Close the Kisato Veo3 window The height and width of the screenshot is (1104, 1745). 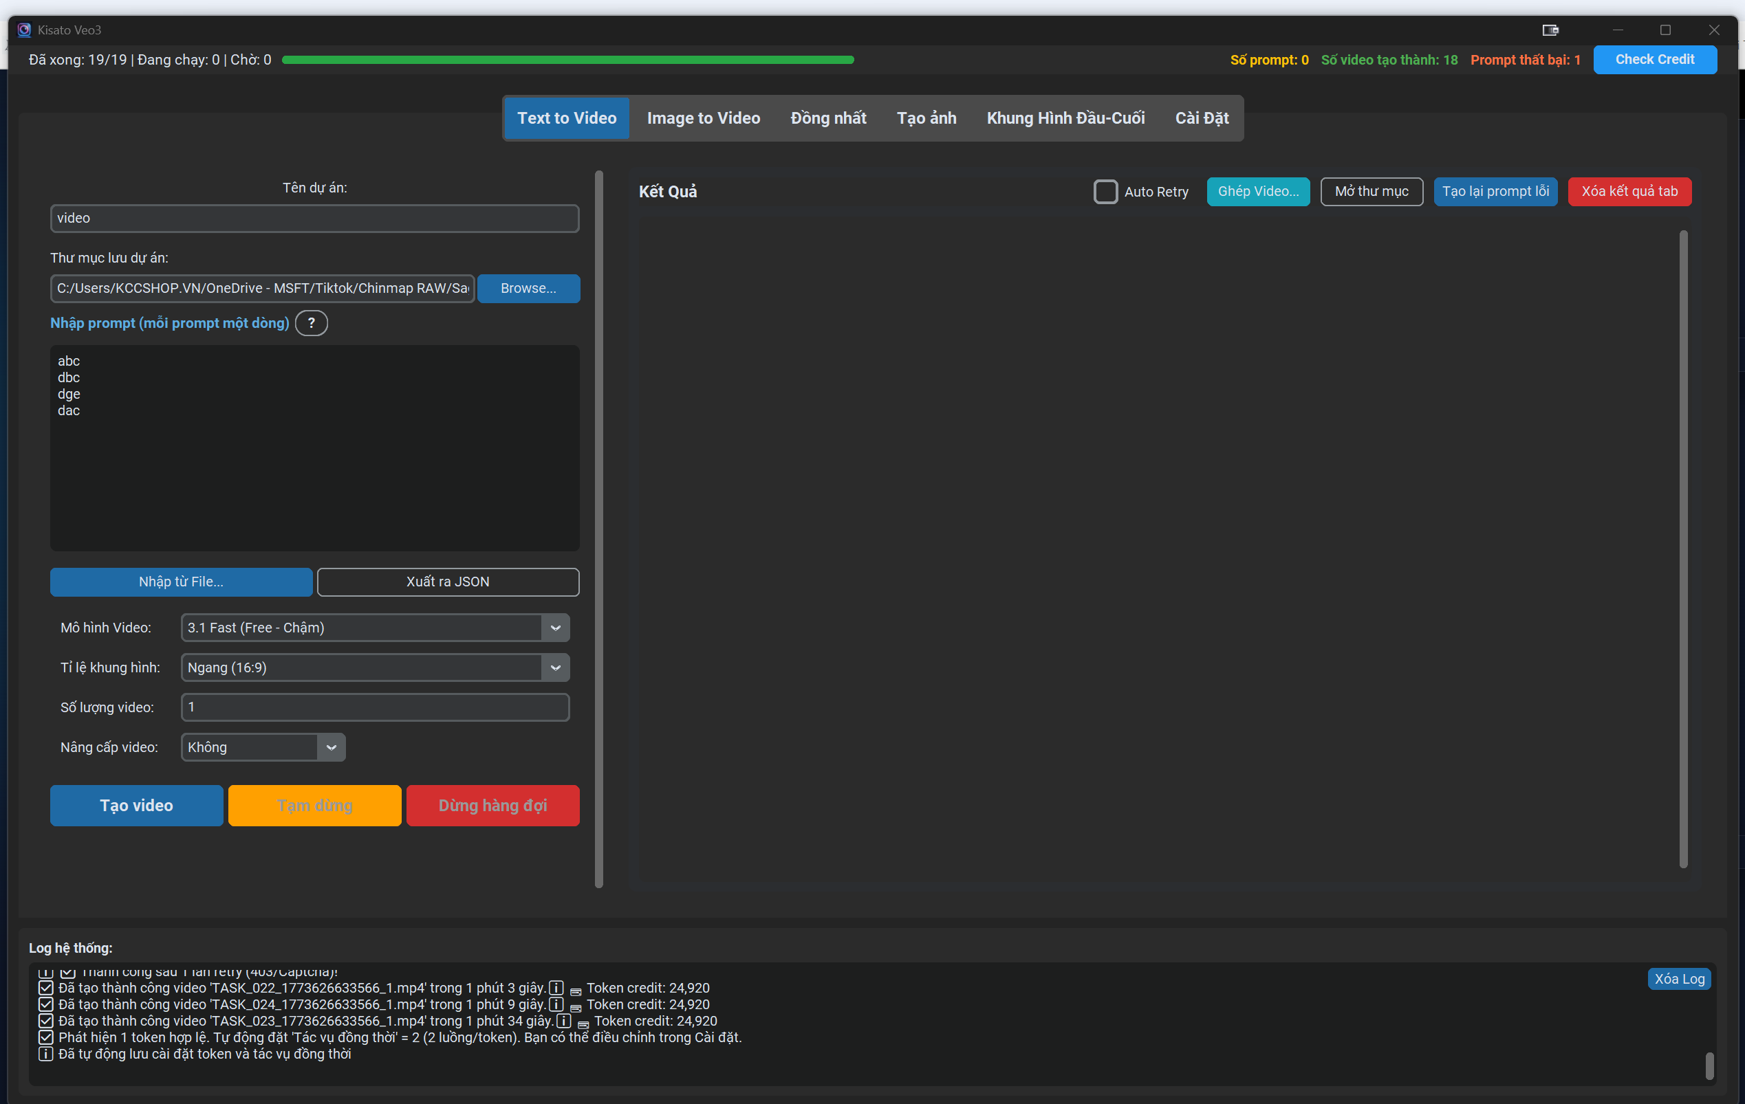tap(1714, 30)
